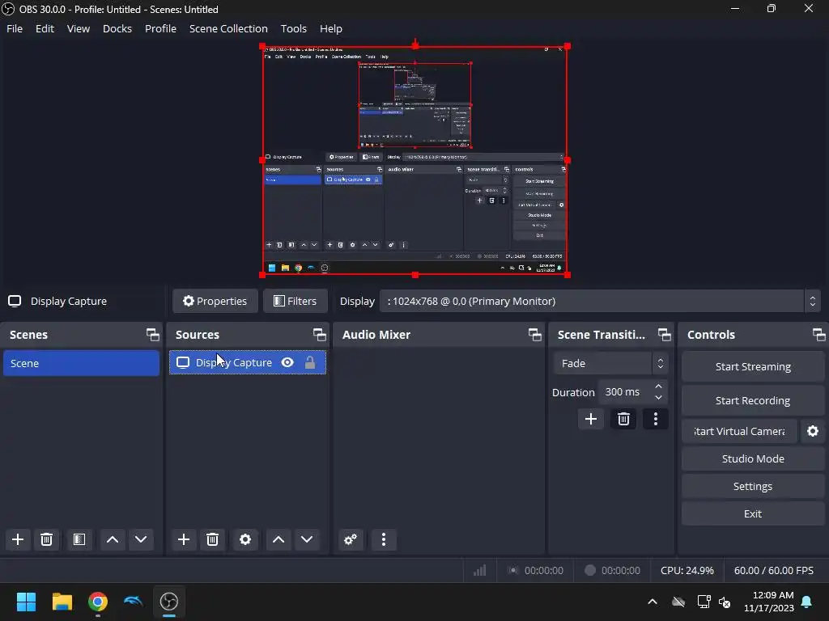Open the File menu
This screenshot has width=829, height=621.
coord(15,28)
